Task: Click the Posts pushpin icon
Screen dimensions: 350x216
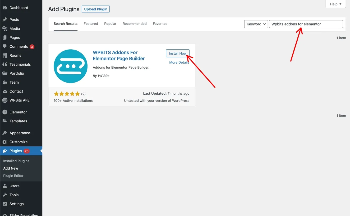Action: tap(5, 20)
